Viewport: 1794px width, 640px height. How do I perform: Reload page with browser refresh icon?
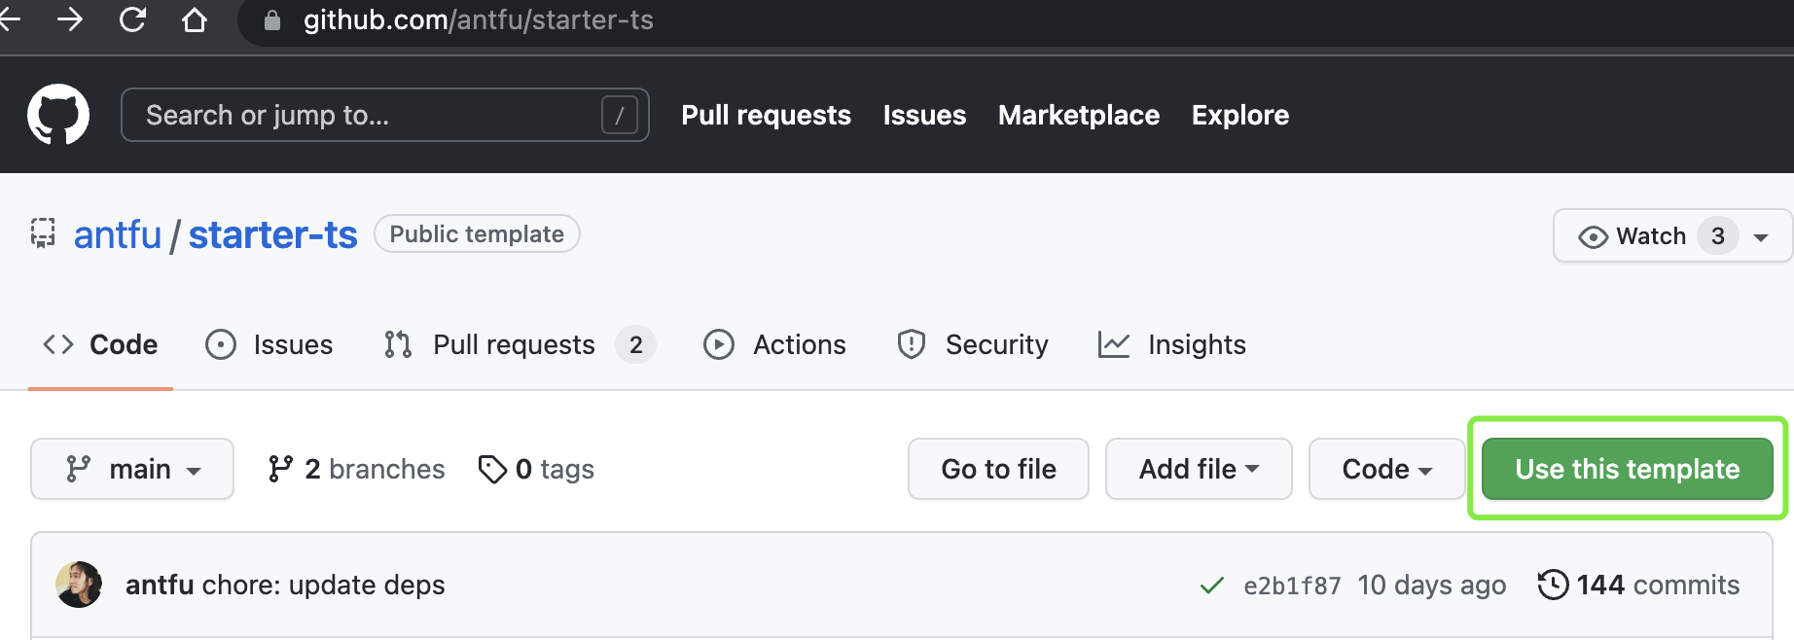(x=132, y=19)
